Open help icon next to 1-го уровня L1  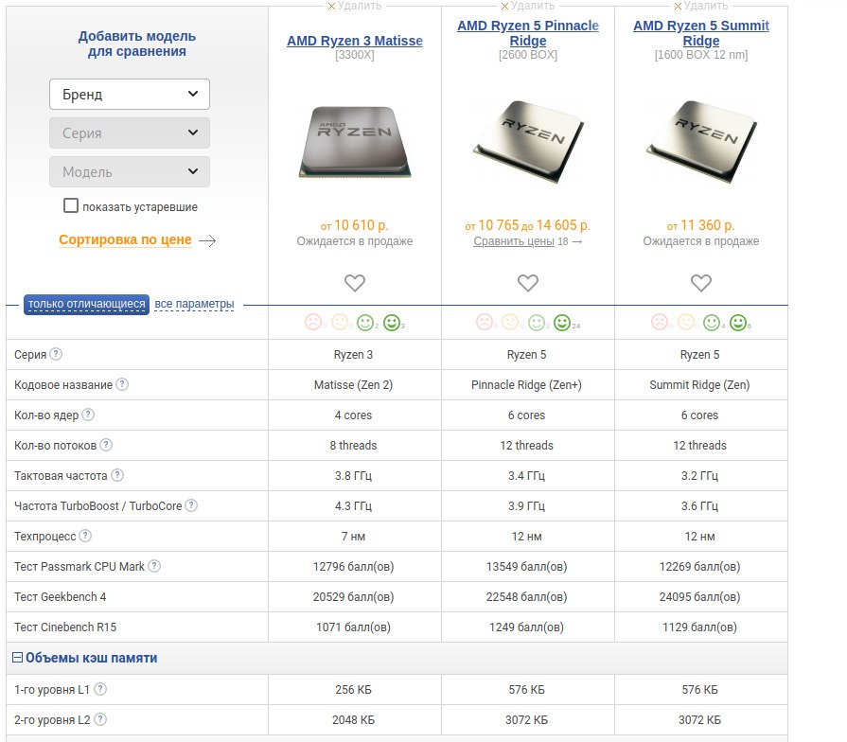(100, 689)
